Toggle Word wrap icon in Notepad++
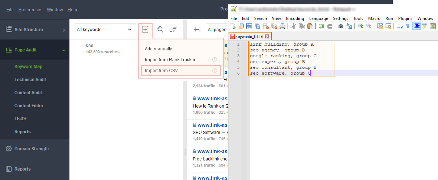This screenshot has width=438, height=180. [399, 26]
